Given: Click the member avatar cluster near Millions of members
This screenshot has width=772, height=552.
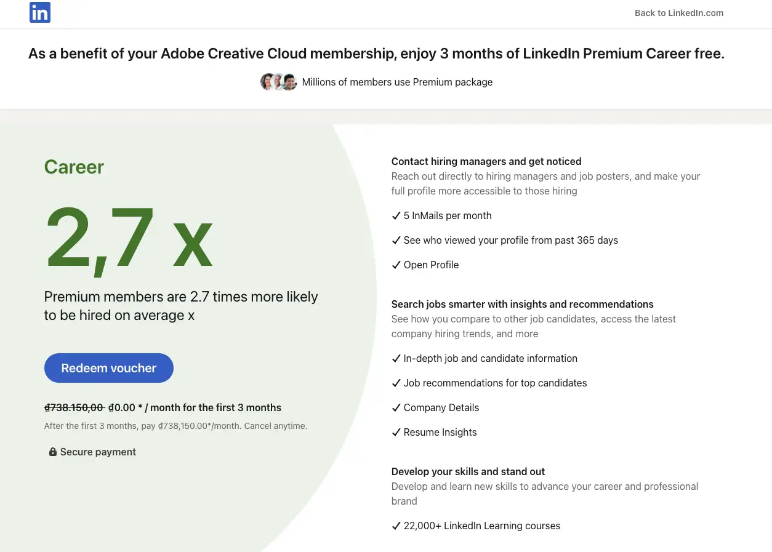Looking at the screenshot, I should 278,81.
